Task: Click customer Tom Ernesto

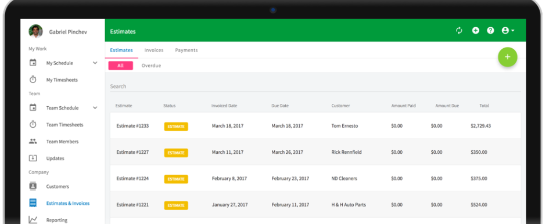Action: coord(345,126)
